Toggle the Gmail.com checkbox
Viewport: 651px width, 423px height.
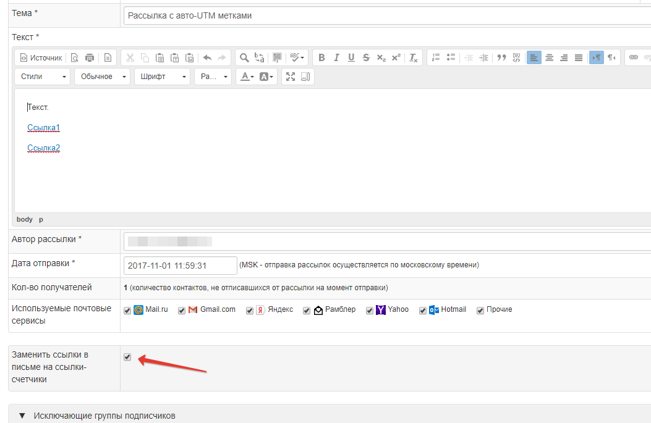[182, 311]
